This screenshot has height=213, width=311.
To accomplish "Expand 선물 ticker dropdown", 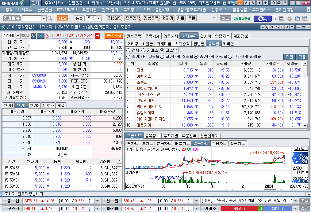I will click(x=196, y=201).
